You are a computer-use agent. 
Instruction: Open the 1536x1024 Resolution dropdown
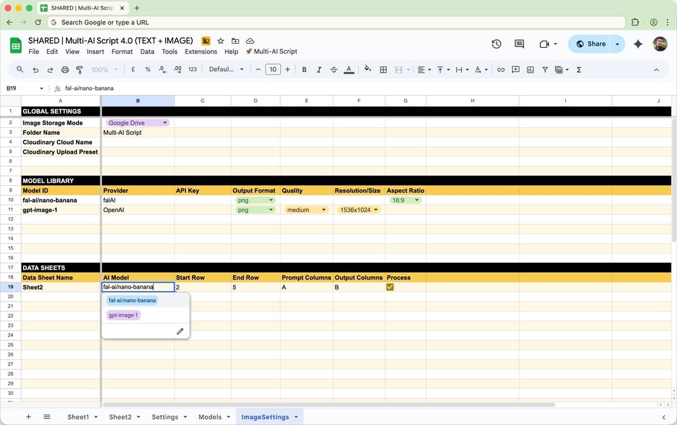tap(359, 210)
